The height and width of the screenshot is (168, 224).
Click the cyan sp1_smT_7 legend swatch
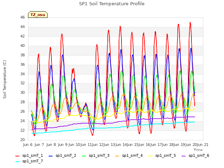click(17, 162)
